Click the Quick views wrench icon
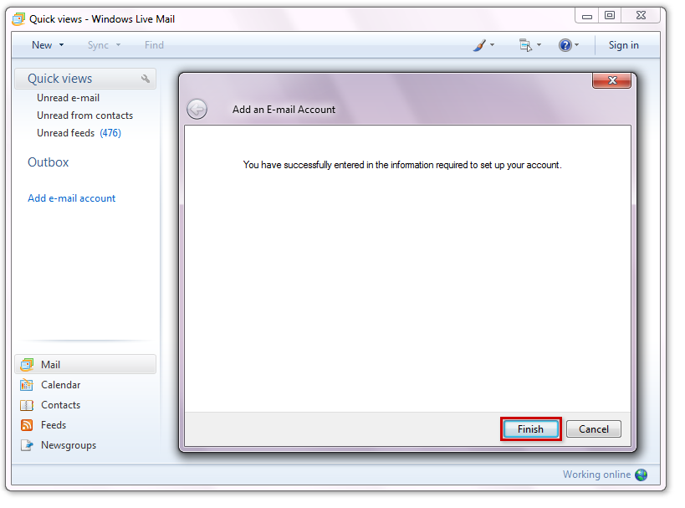This screenshot has height=508, width=685. [146, 79]
